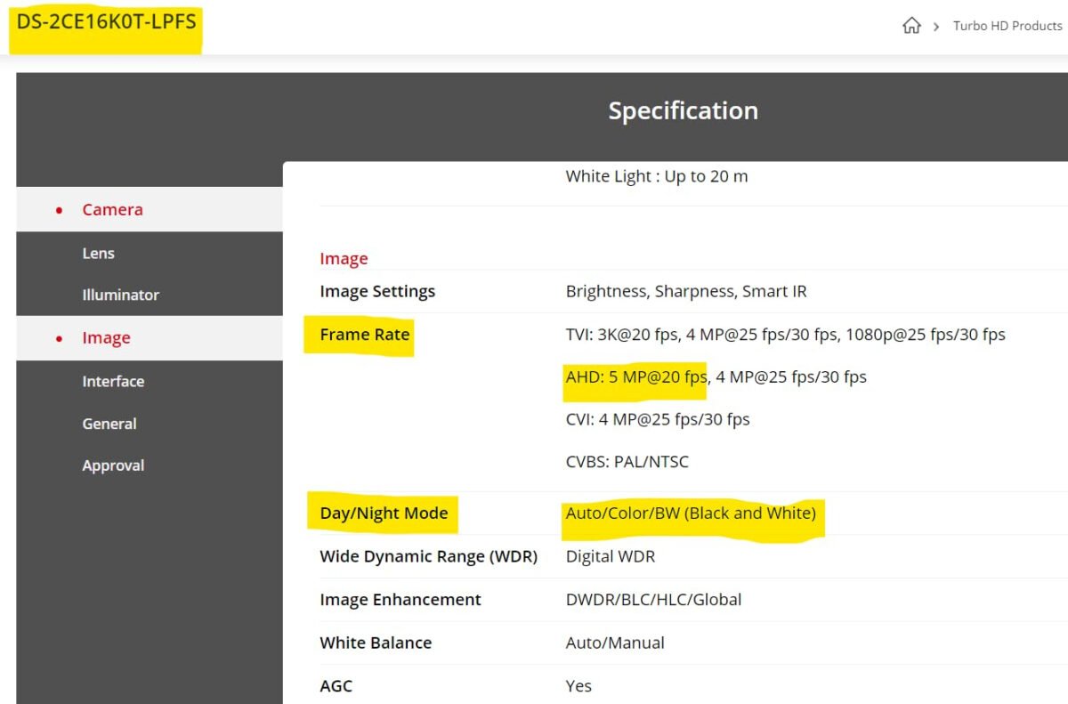Click the Wide Dynamic Range (WDR) label
Image resolution: width=1068 pixels, height=704 pixels.
click(428, 557)
